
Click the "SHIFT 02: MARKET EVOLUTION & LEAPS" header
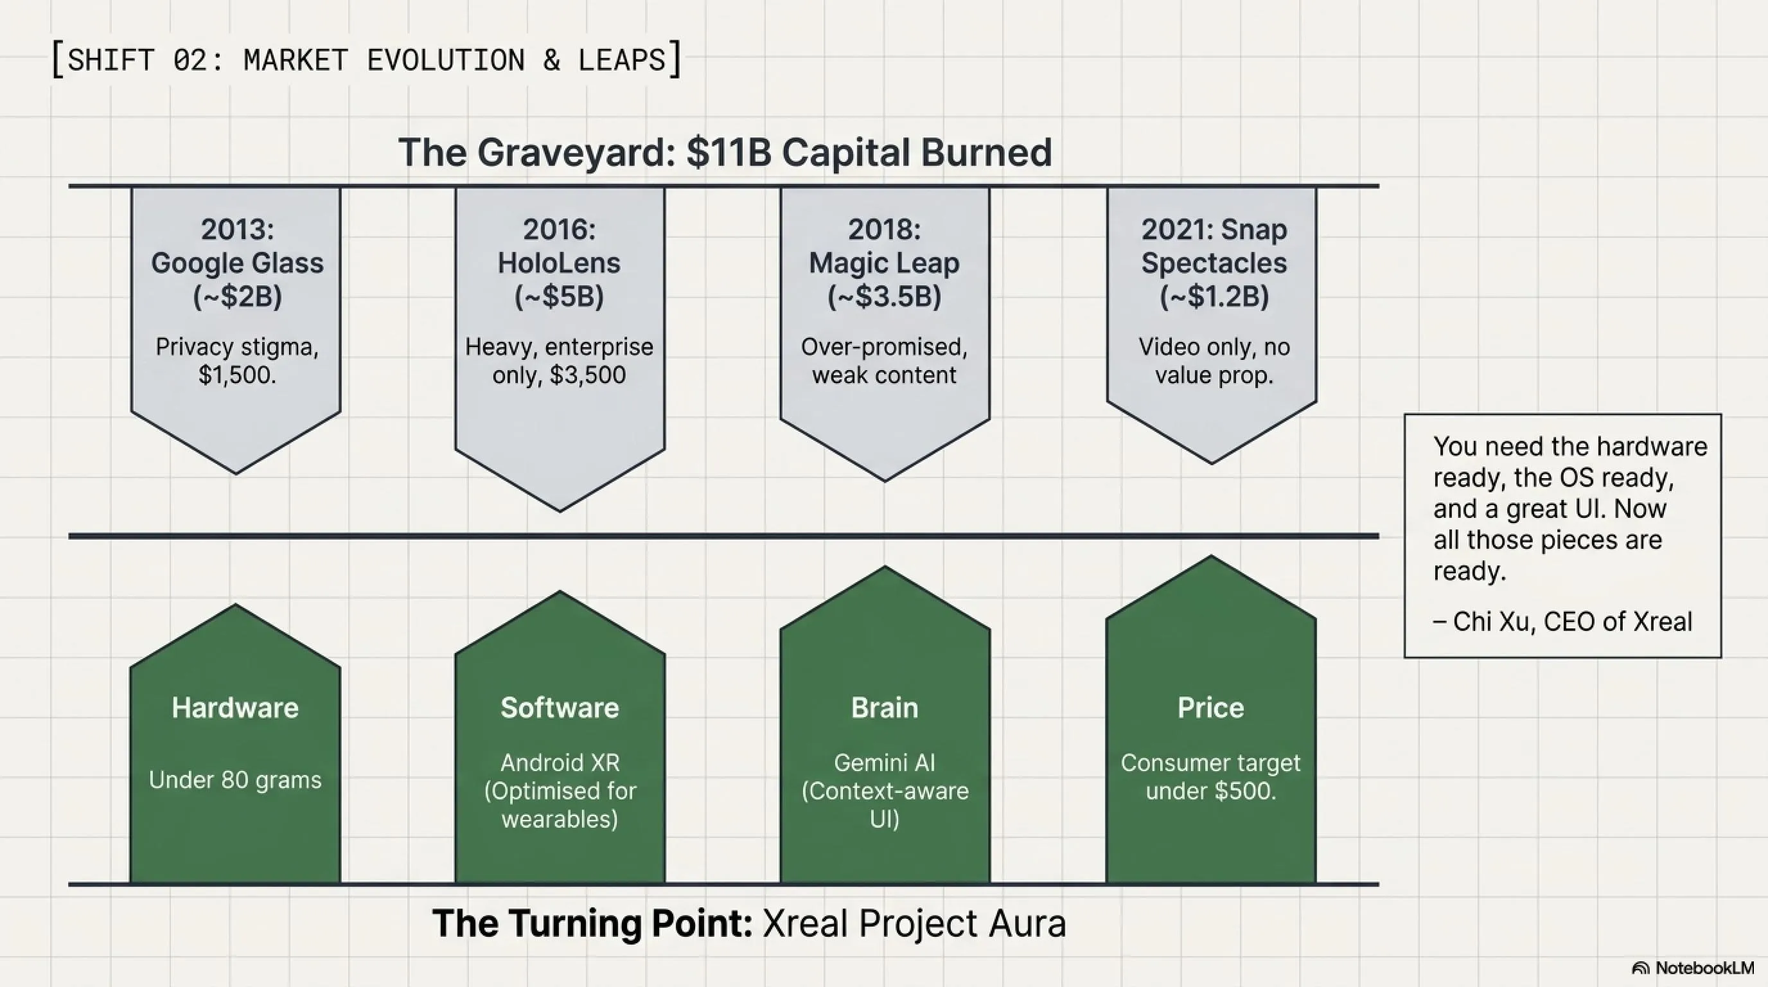coord(366,60)
